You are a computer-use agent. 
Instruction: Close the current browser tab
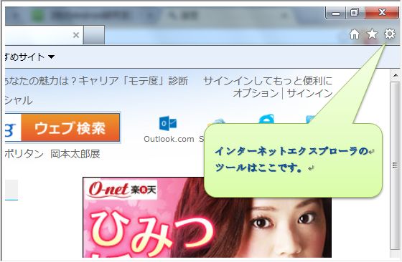coord(76,35)
